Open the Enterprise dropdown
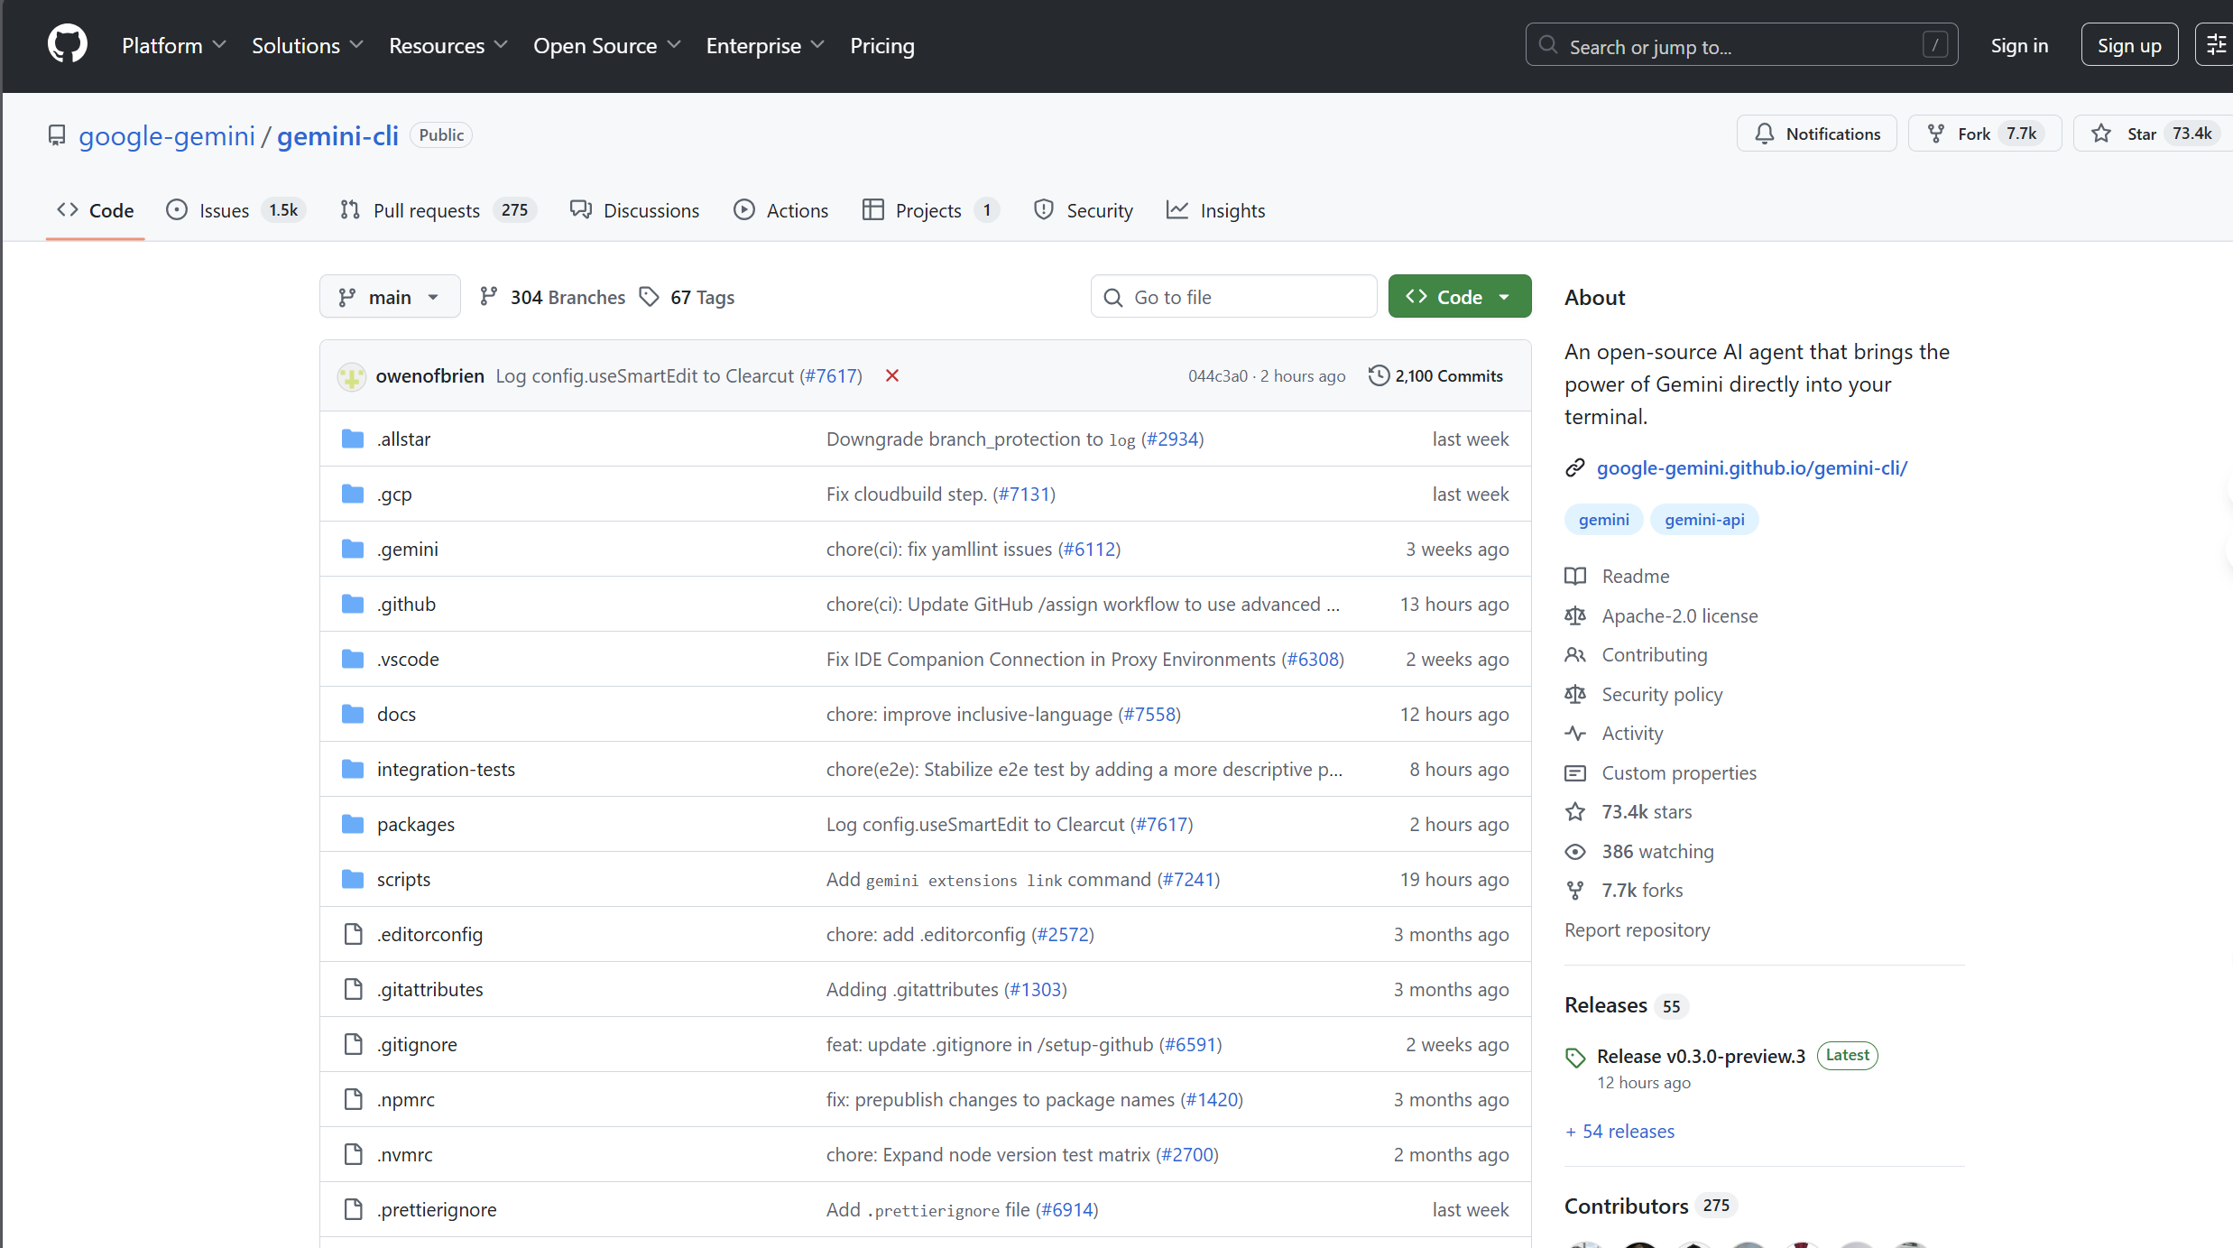 pos(765,45)
